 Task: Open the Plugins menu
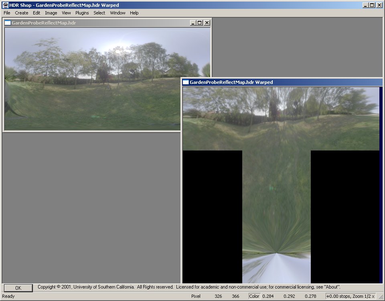click(82, 13)
